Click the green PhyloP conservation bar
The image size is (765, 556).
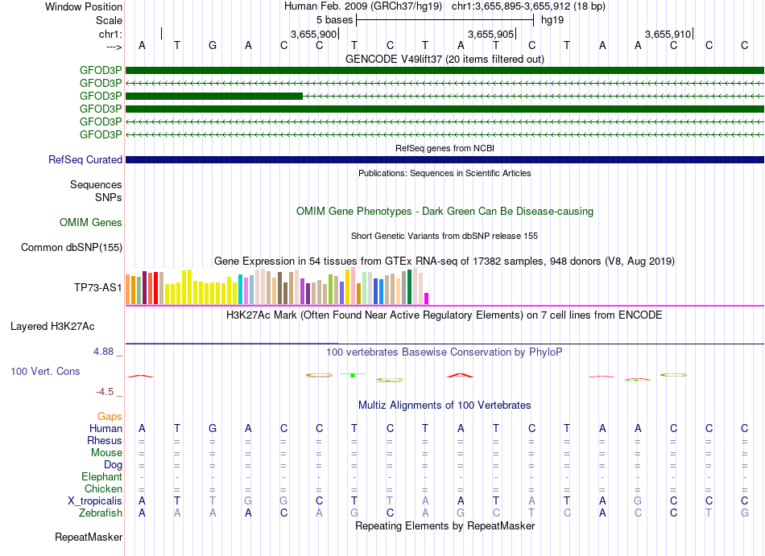352,375
